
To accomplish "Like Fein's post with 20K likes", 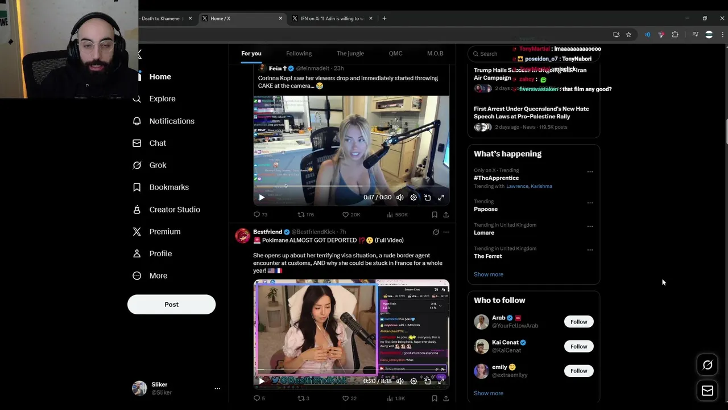I will (x=351, y=215).
